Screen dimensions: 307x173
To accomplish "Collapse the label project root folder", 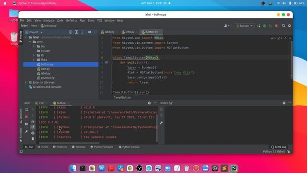I will pos(26,37).
